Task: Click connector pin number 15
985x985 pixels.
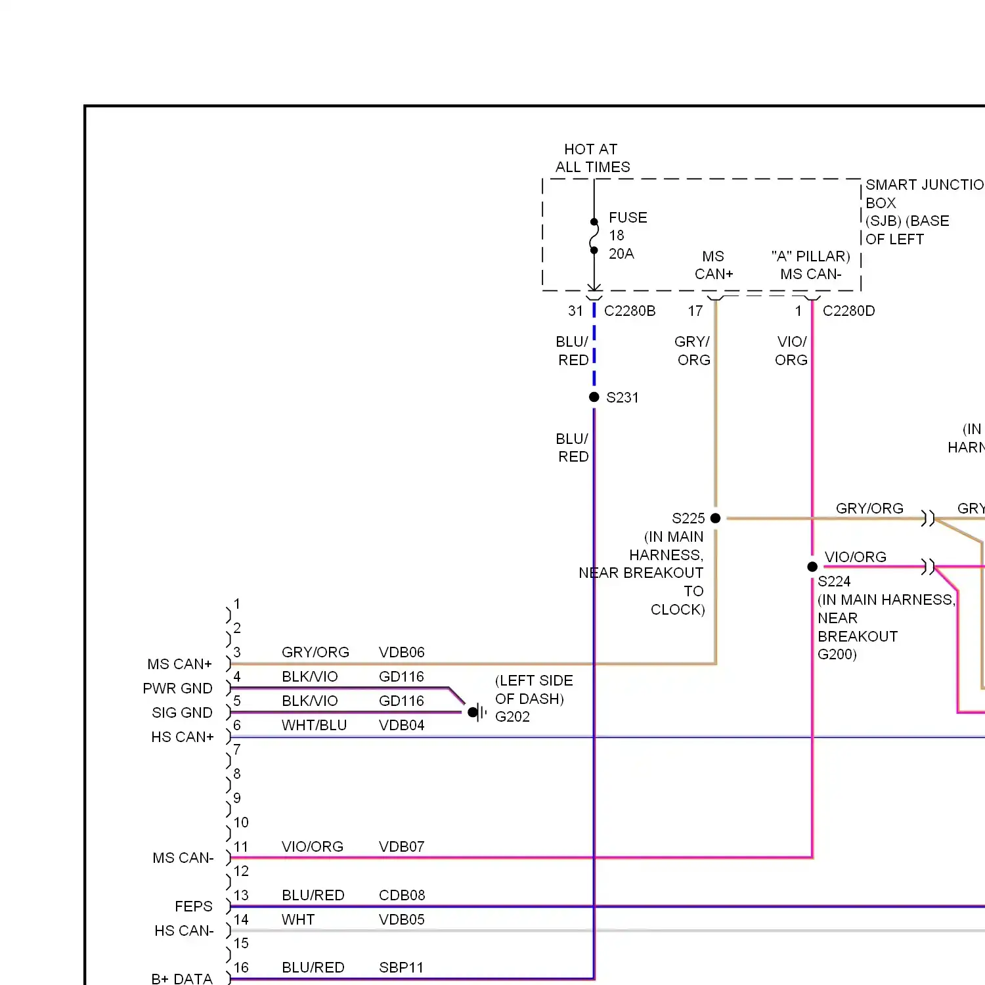Action: point(241,943)
